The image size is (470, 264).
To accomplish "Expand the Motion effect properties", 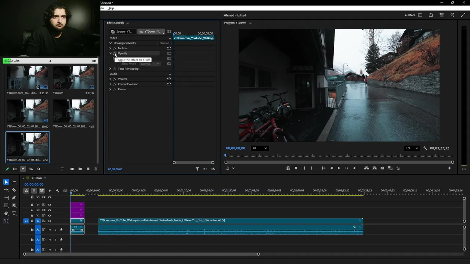I will point(110,48).
